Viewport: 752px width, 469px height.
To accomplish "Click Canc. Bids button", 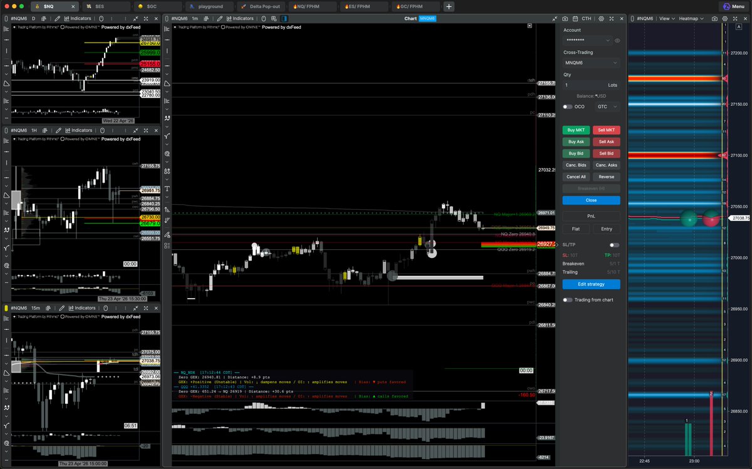I will pos(576,165).
